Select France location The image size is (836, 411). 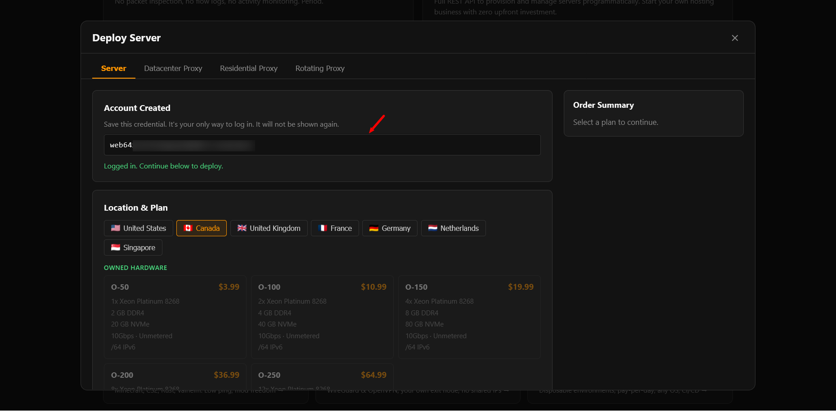coord(335,228)
